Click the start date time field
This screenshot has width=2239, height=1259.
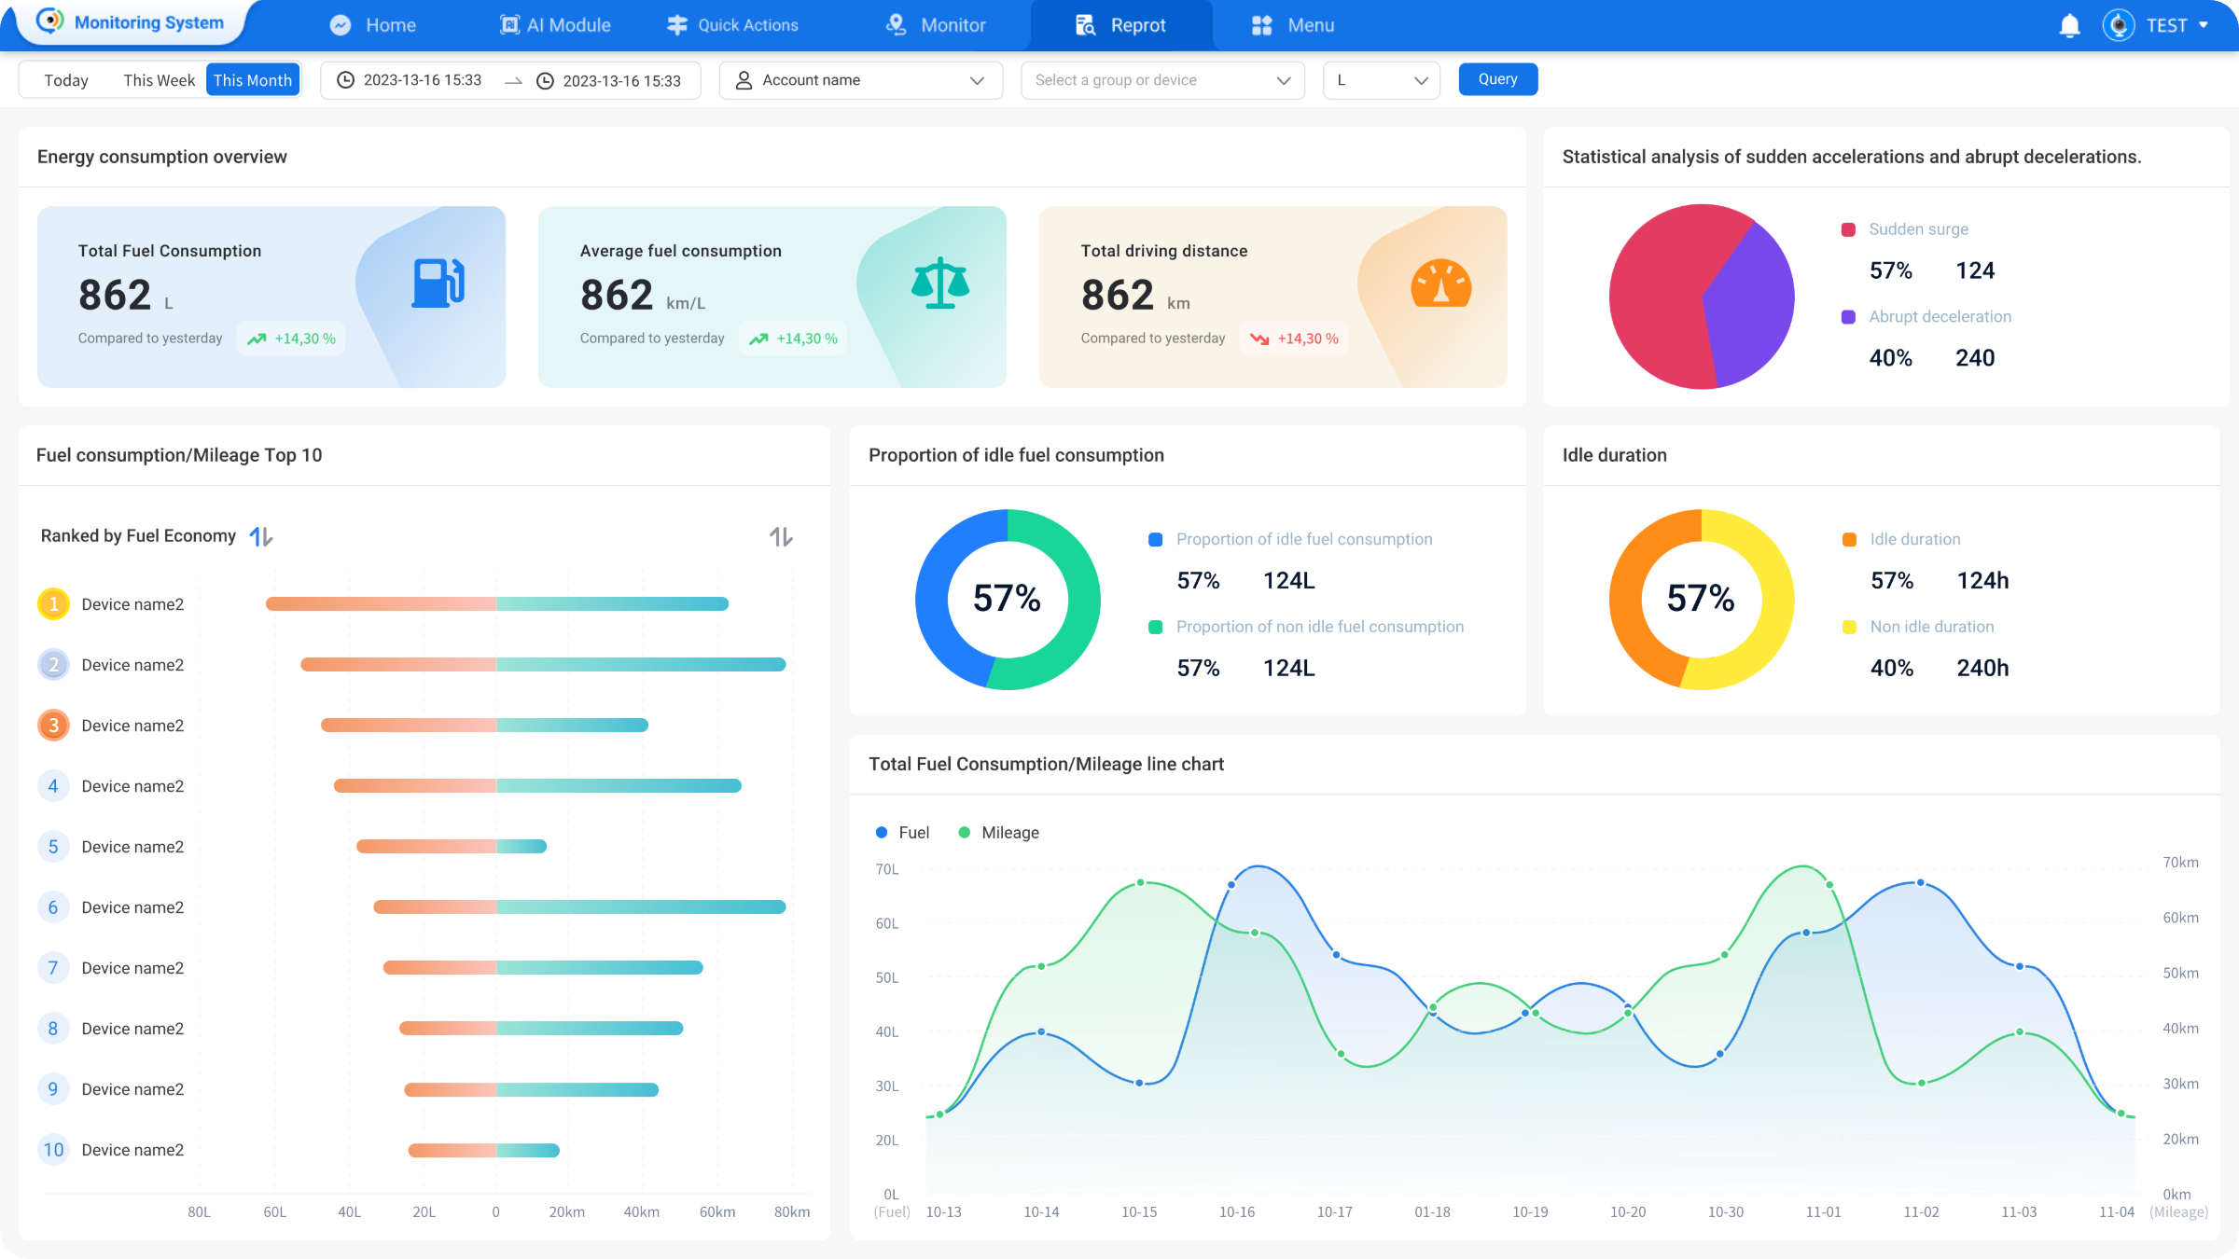422,80
